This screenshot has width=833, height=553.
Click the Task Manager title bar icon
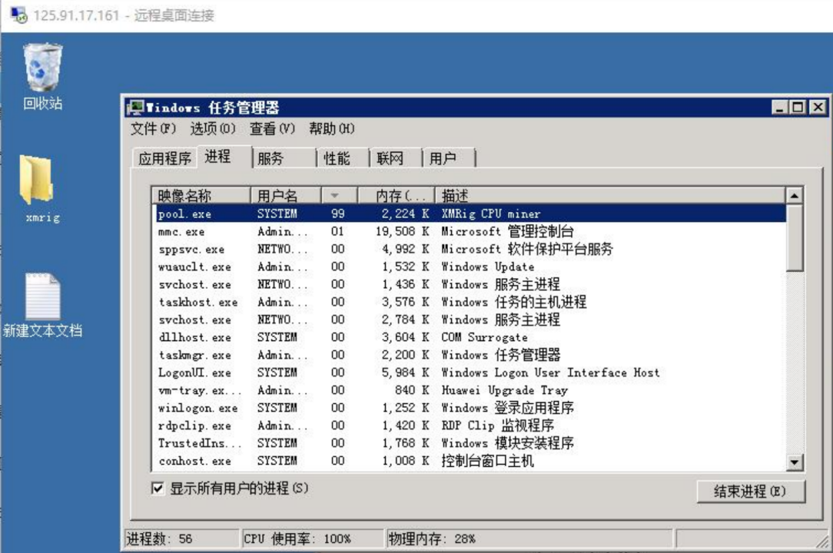[135, 108]
